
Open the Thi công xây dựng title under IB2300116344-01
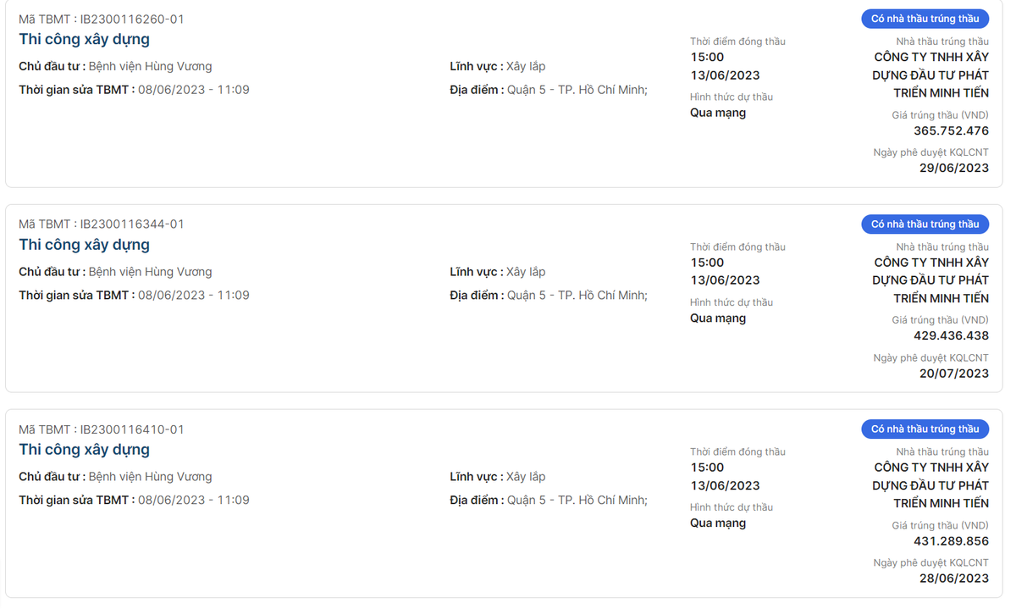(84, 245)
